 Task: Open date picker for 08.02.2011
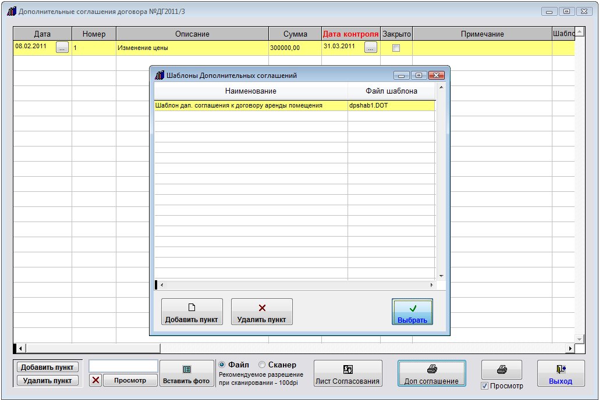62,47
